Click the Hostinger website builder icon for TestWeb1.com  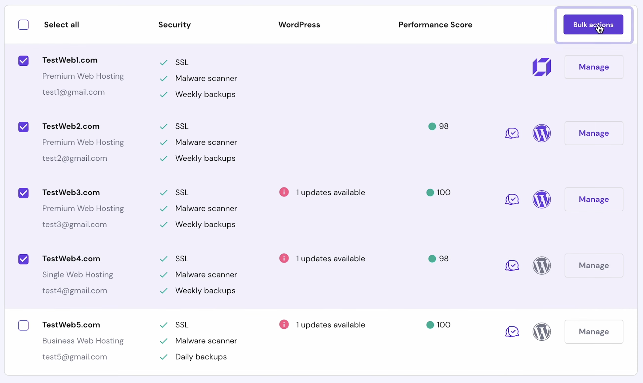(541, 67)
